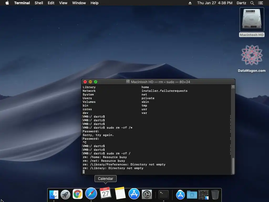Zoom Terminal with the green button
This screenshot has width=269, height=202.
click(x=96, y=82)
